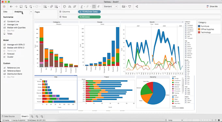Click the Columns shelf icon
This screenshot has height=122, width=222.
[60, 12]
